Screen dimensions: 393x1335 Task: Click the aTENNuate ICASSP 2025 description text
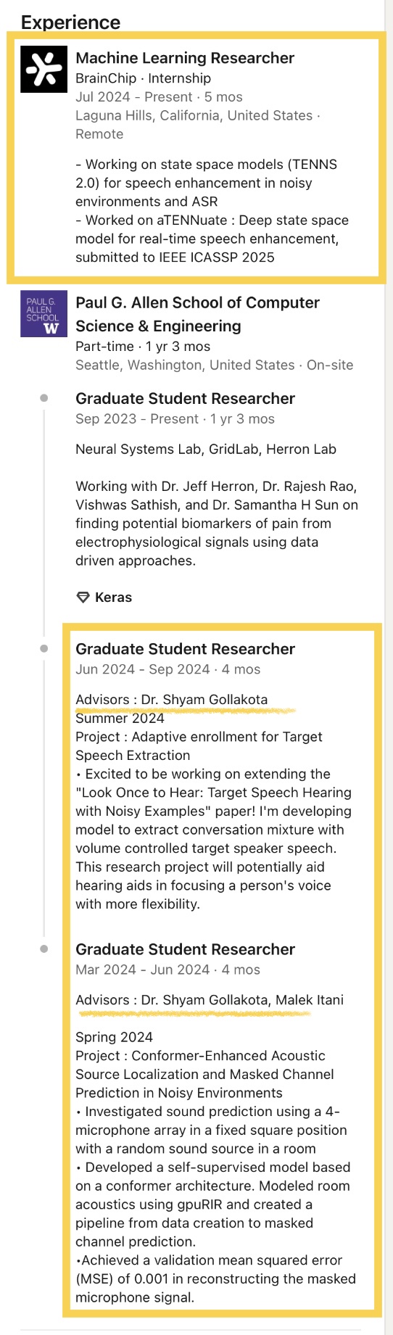coord(212,239)
